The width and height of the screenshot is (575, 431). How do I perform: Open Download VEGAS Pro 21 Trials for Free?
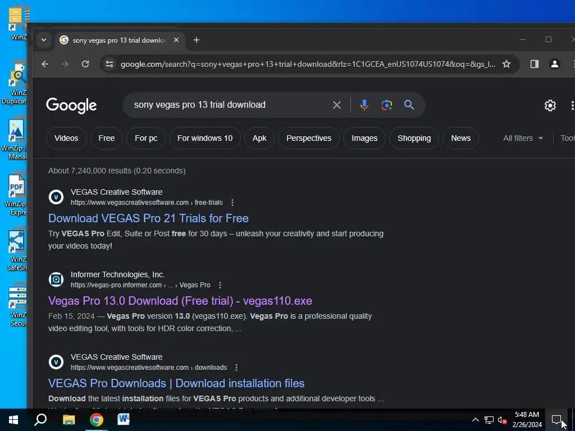click(148, 218)
